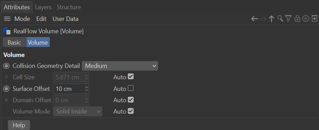Select the Basic tab button

(14, 43)
